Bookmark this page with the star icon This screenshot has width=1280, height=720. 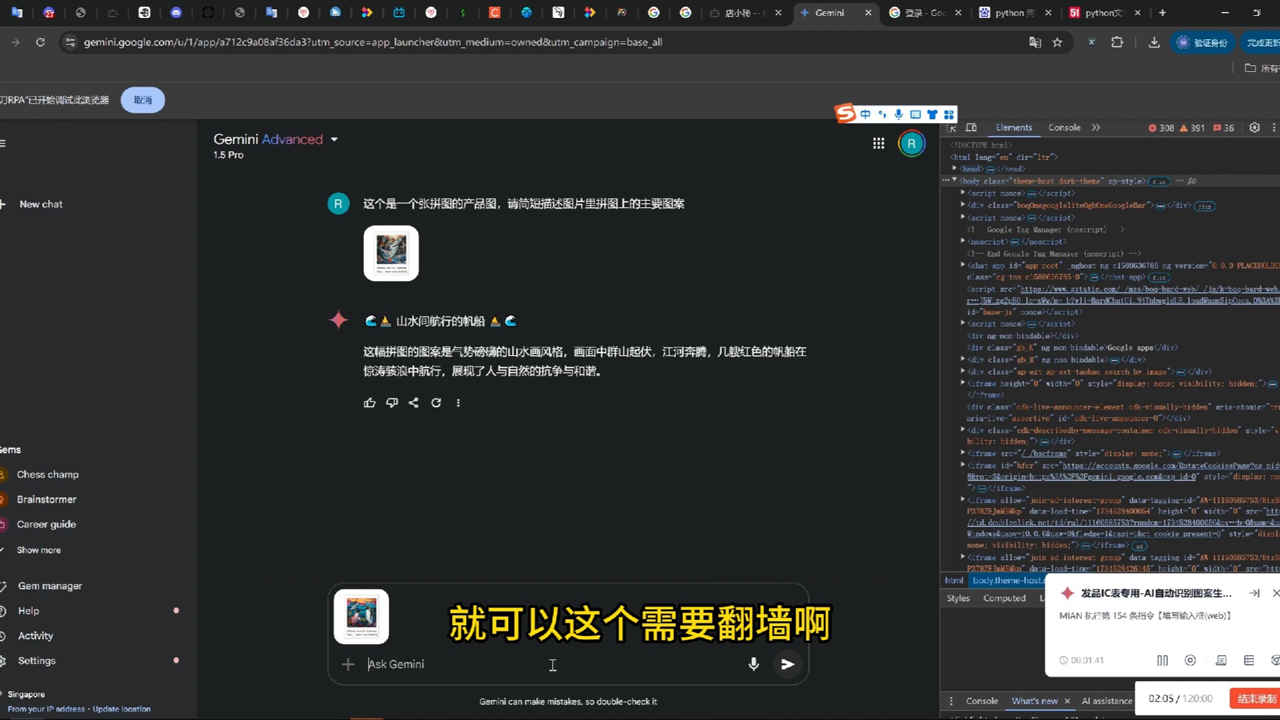click(1057, 42)
